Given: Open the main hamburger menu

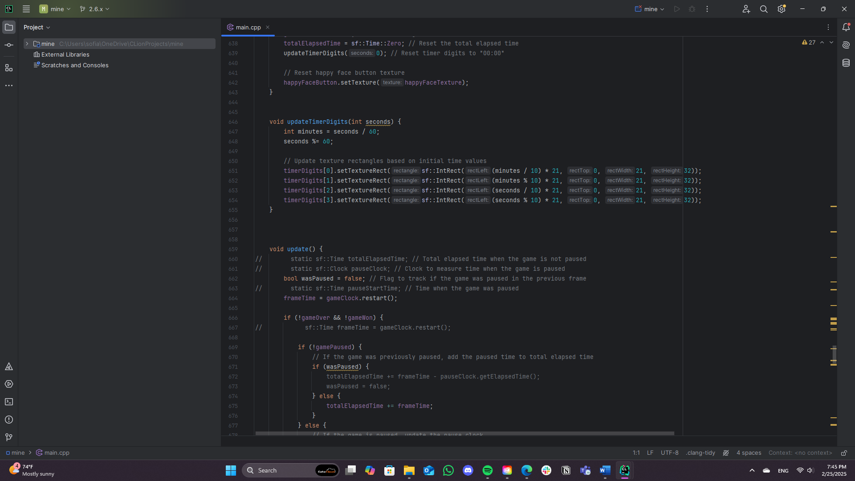Looking at the screenshot, I should click(26, 9).
